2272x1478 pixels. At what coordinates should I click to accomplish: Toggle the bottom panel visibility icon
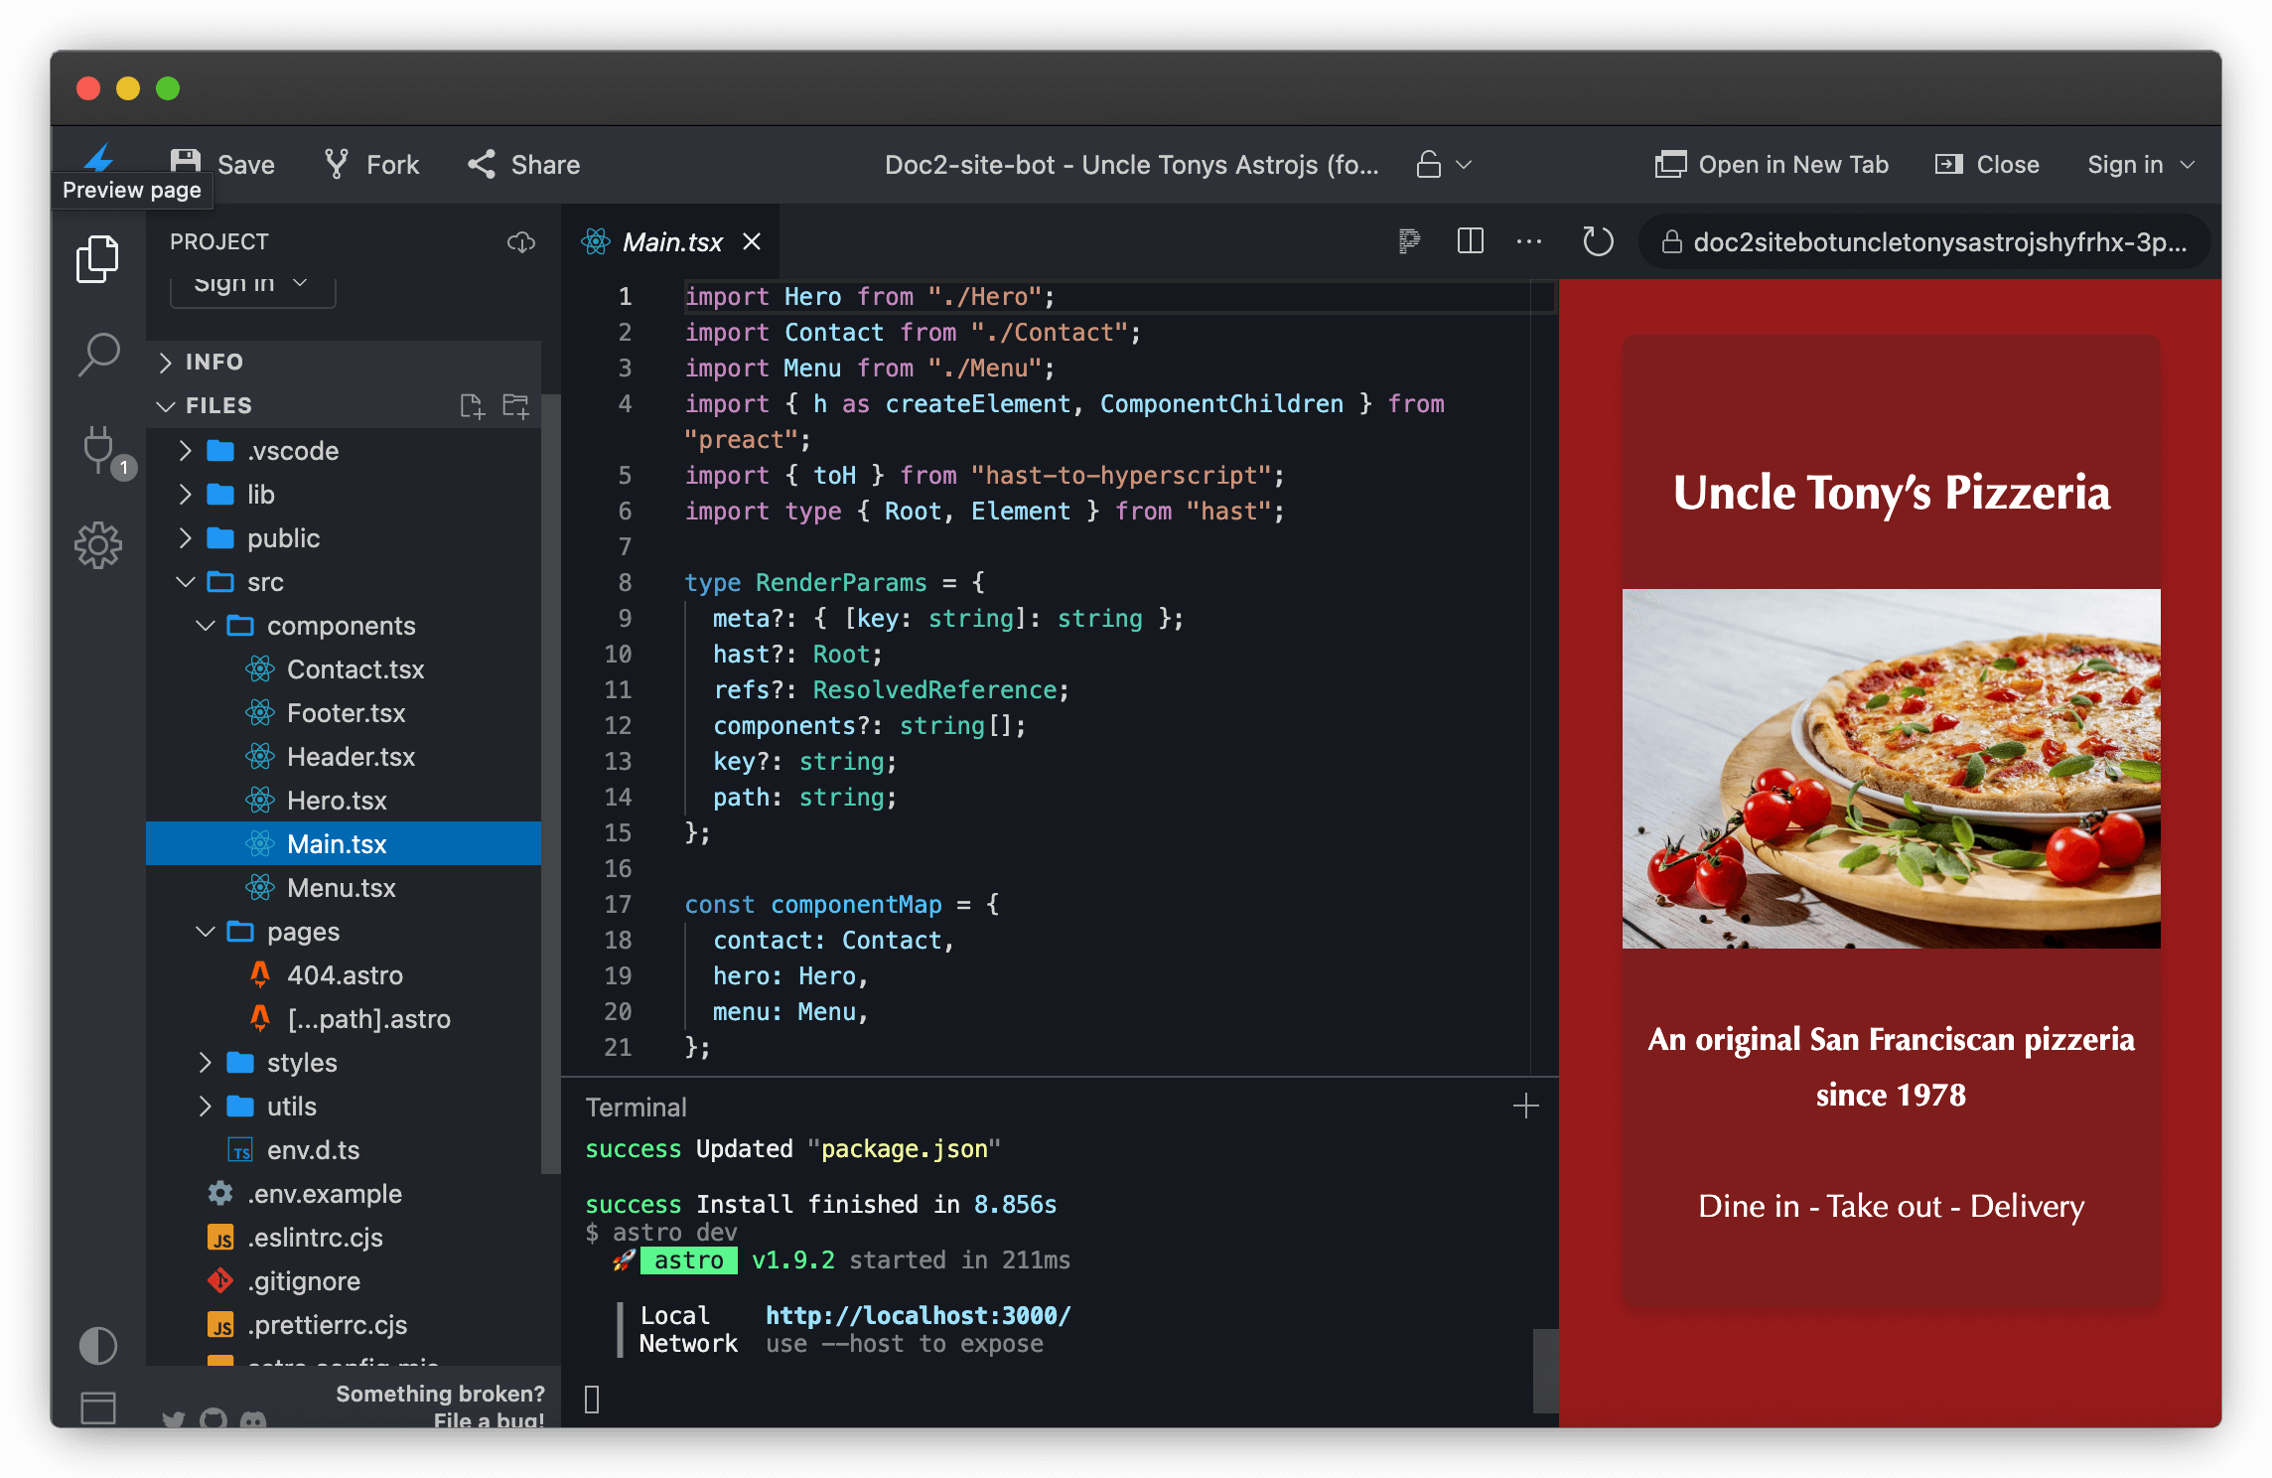pos(97,1407)
